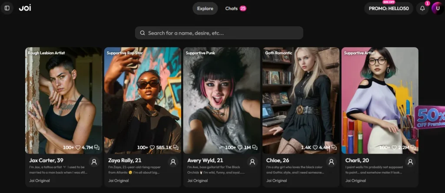Click the name Zaya Rally, 21
Screen dimensions: 445x193
tap(125, 160)
